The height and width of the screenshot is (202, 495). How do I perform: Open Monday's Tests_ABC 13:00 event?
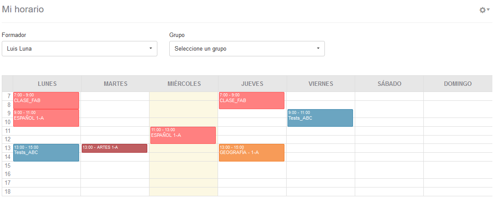pos(46,153)
